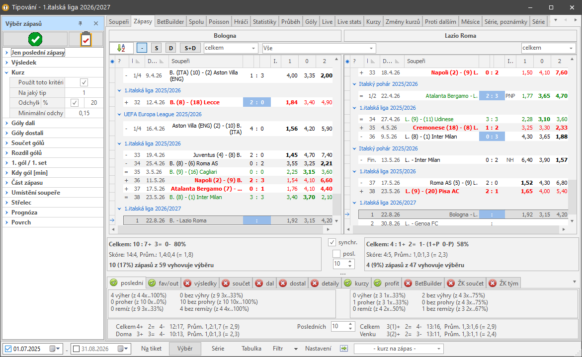Click the Bologna table horizontal scrollbar
Viewport: 582px width, 357px height.
pyautogui.click(x=221, y=229)
